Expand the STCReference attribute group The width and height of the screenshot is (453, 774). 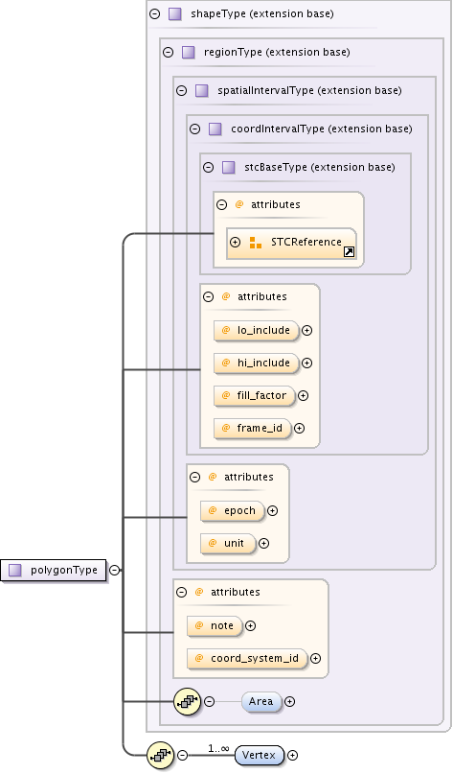[x=236, y=243]
